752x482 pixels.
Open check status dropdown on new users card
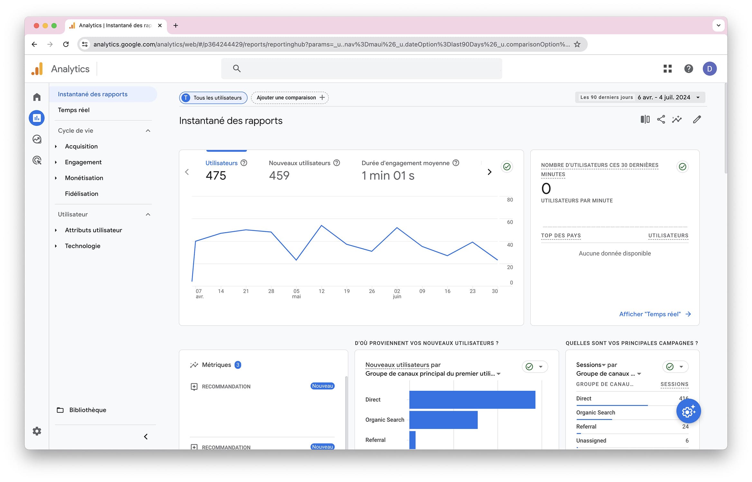point(535,367)
